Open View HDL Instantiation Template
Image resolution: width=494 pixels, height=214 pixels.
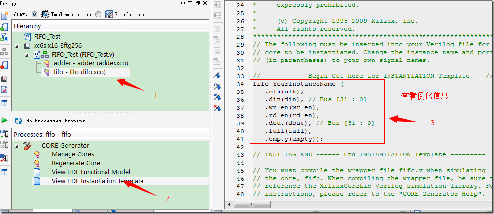97,181
